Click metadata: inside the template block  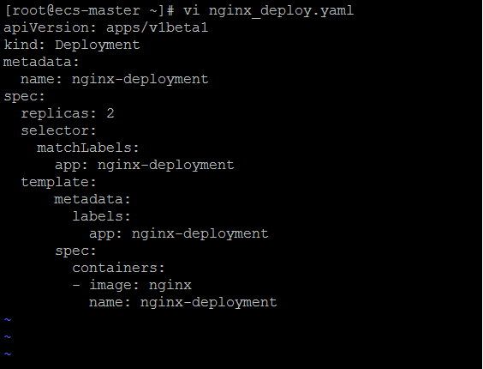[x=92, y=199]
